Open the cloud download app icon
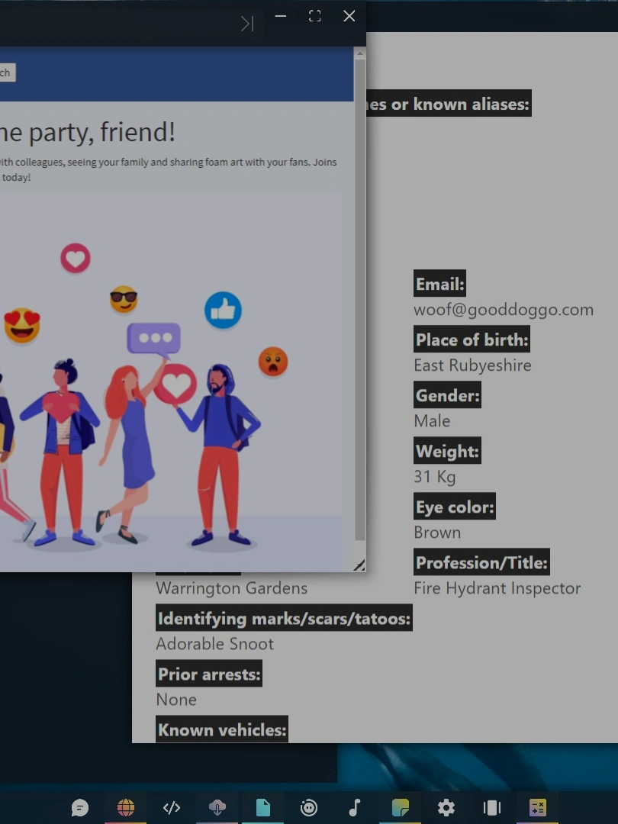 point(217,807)
